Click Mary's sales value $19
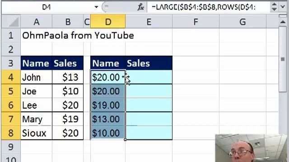This screenshot has width=289, height=162. (x=68, y=119)
